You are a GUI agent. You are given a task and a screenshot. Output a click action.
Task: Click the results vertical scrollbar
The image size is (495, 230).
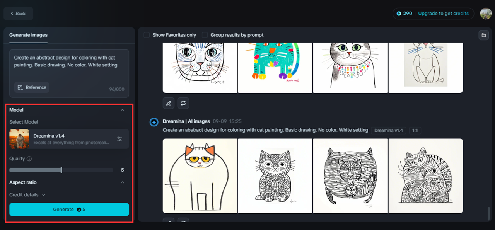(489, 213)
